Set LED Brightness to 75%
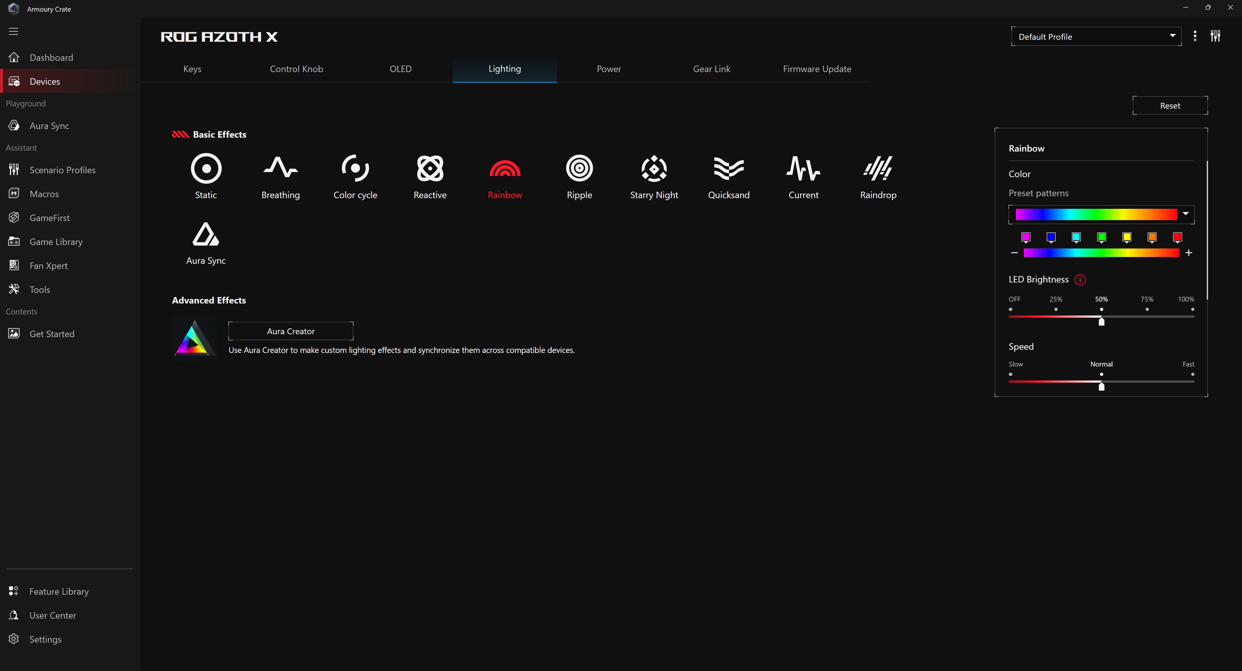 coord(1147,310)
